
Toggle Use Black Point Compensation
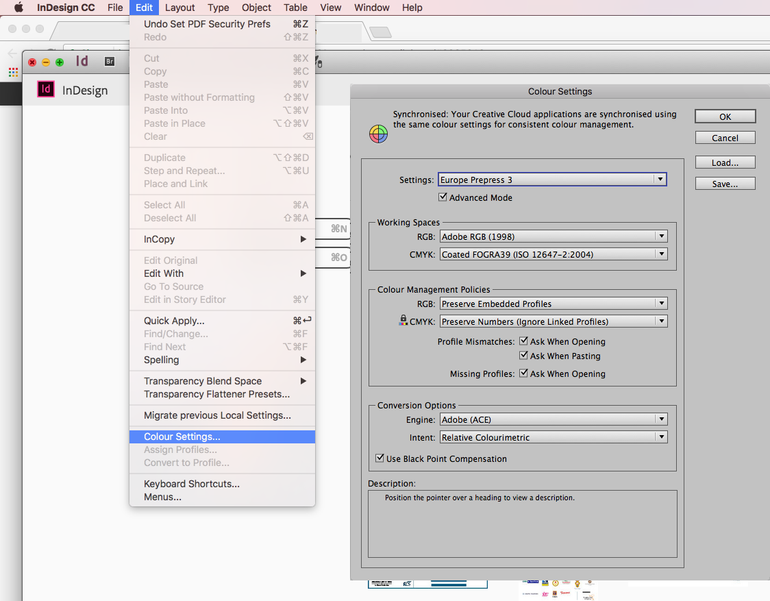(380, 458)
